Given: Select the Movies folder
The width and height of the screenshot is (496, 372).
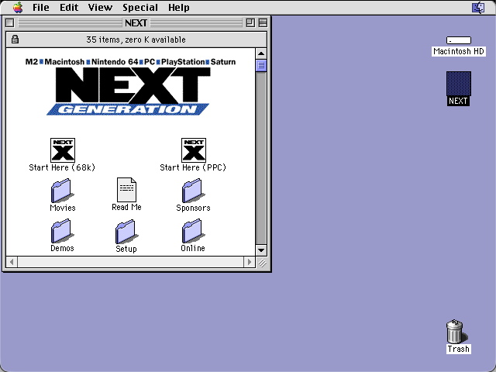Looking at the screenshot, I should (x=62, y=191).
